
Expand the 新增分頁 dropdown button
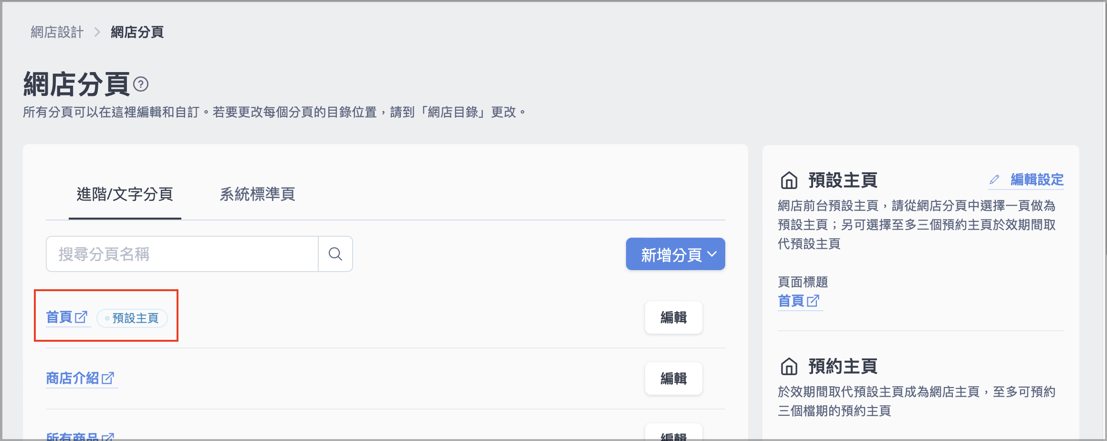coord(676,254)
